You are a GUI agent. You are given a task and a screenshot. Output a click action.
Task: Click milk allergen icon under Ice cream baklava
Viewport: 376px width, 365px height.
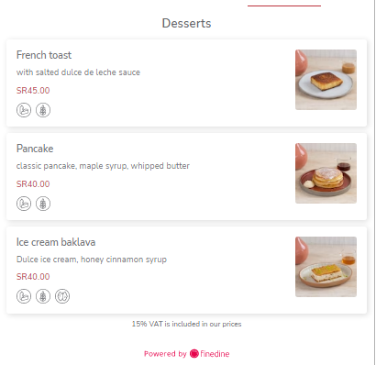(x=24, y=296)
